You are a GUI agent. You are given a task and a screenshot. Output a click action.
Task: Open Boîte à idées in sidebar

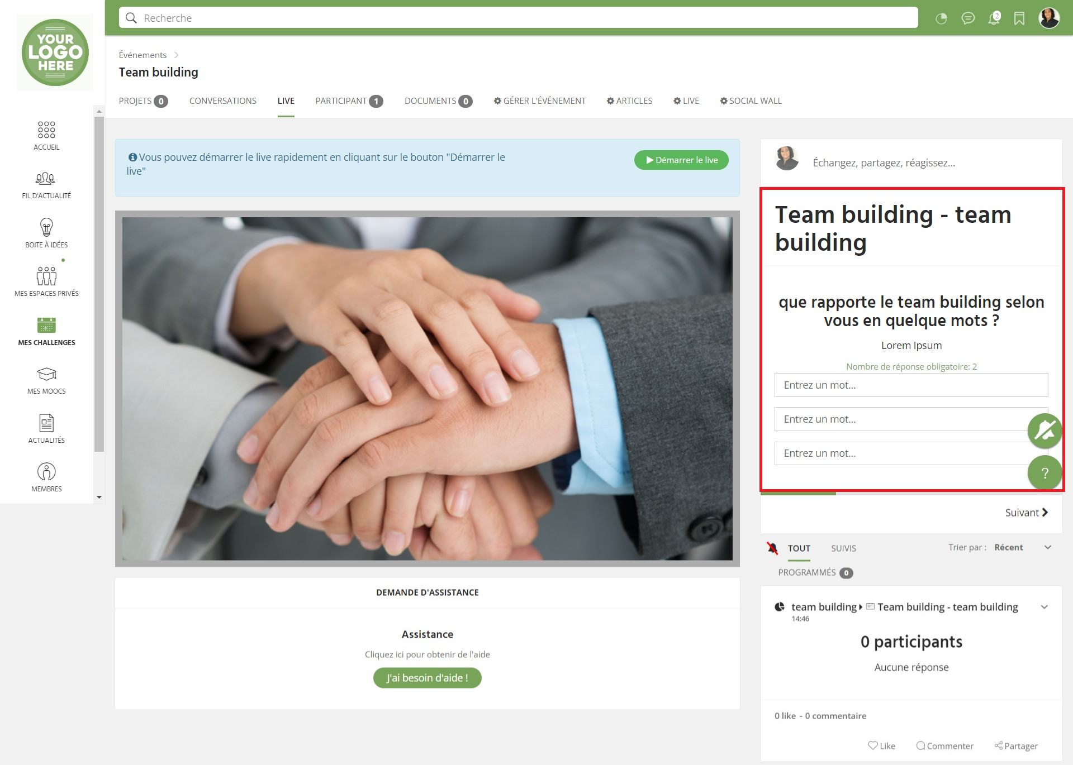coord(46,233)
